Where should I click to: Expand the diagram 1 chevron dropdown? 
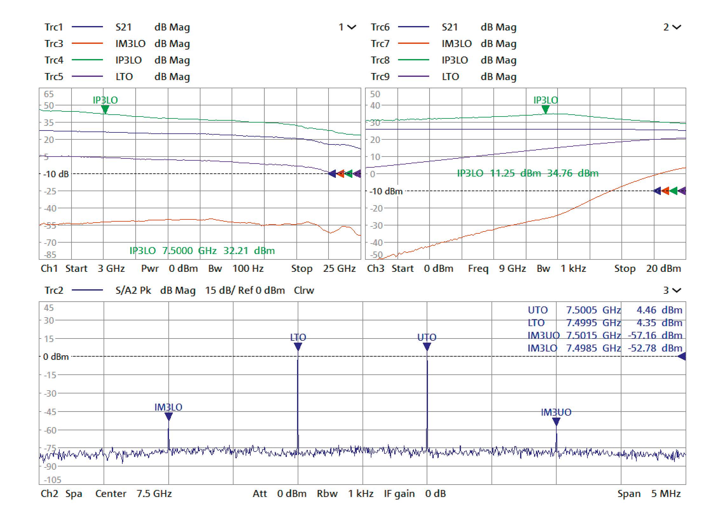[351, 27]
